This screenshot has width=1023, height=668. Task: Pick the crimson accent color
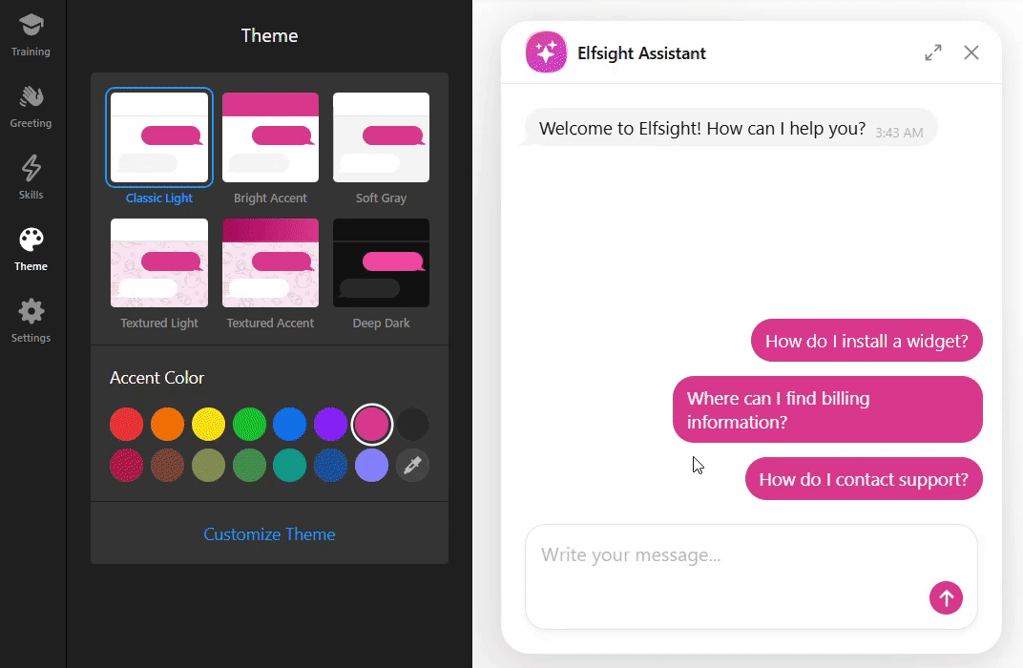[127, 465]
